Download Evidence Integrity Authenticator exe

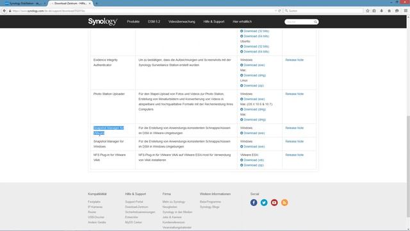point(252,65)
